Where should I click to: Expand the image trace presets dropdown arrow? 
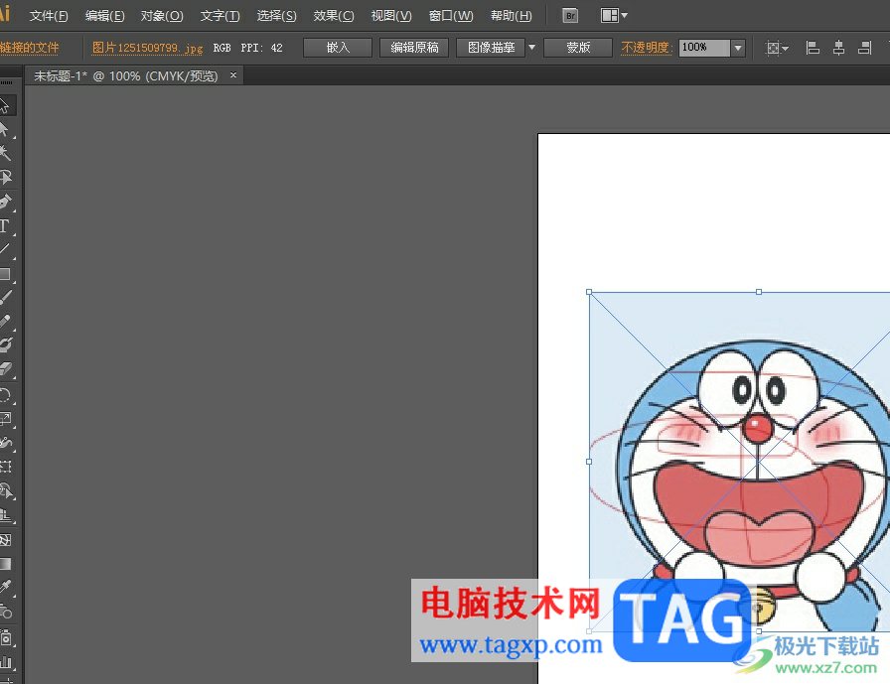(531, 48)
